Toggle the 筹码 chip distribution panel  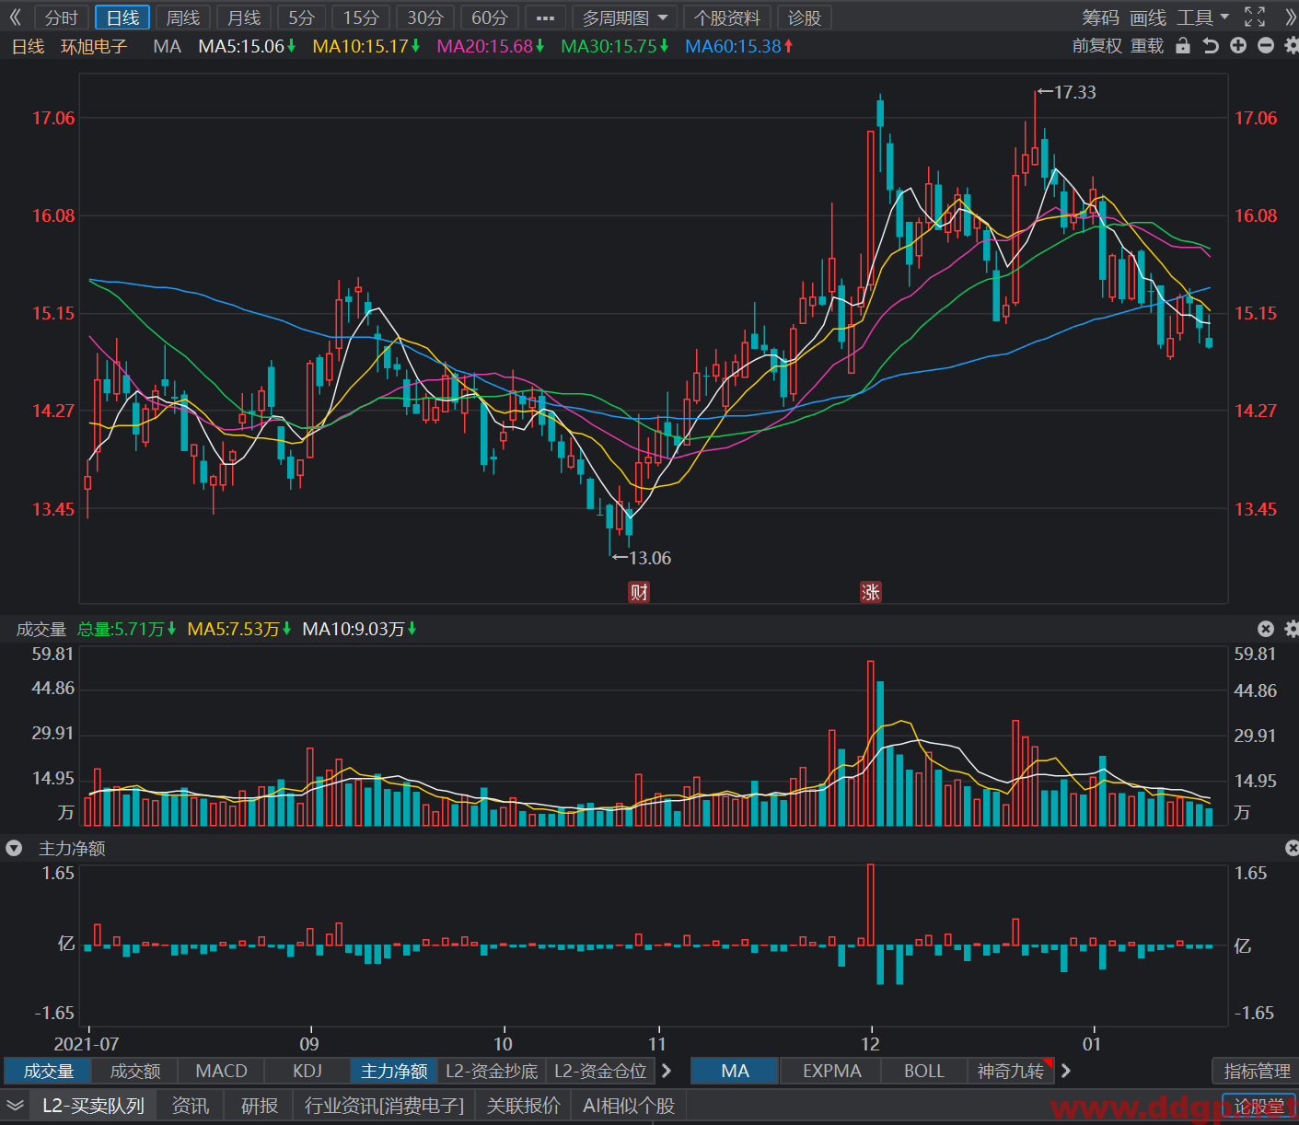pyautogui.click(x=1100, y=17)
